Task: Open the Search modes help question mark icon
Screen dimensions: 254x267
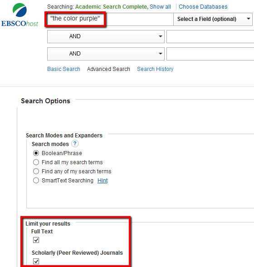Action: click(75, 144)
